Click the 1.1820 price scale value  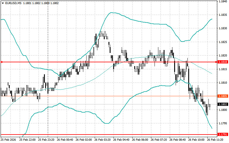(223, 56)
